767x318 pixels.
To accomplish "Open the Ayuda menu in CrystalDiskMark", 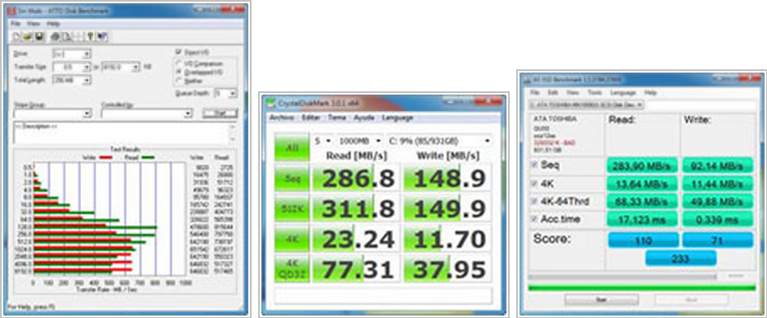I will 364,117.
